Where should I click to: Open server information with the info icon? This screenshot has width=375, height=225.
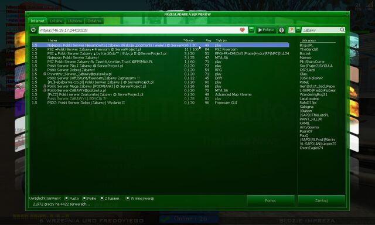281,30
